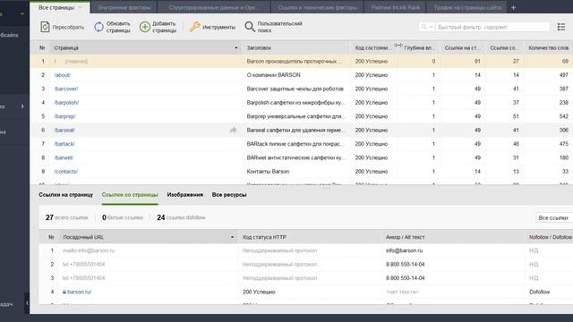573x322 pixels.
Task: Open the /barcover/ page link
Action: point(66,89)
